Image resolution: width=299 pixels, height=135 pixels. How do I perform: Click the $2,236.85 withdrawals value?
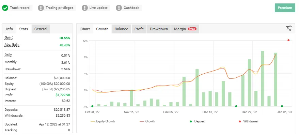coord(63,115)
